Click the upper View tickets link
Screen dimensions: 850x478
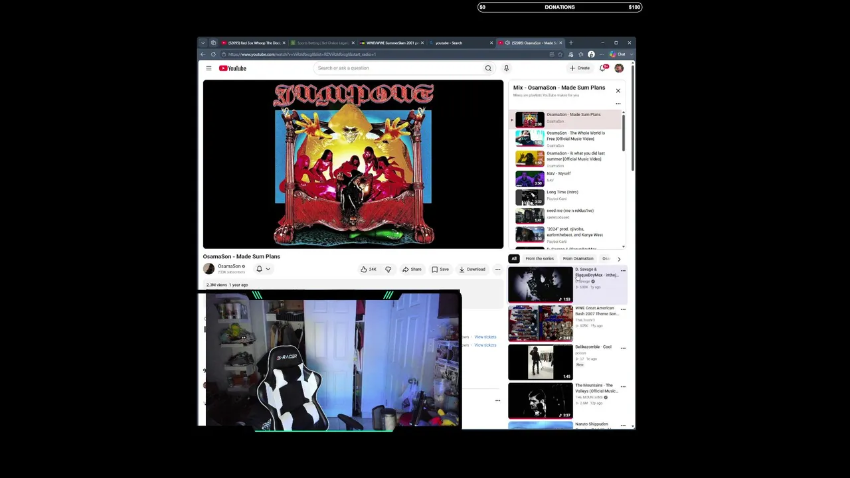(x=485, y=337)
